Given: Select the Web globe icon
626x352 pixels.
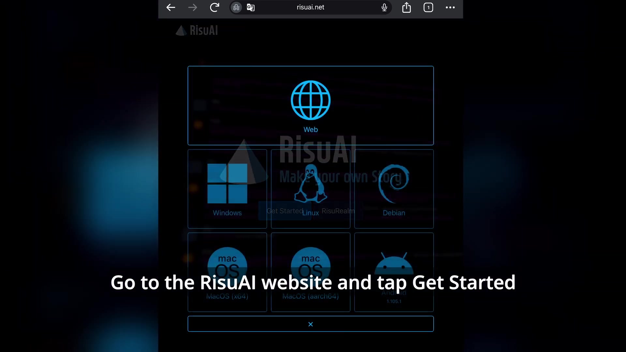Looking at the screenshot, I should pyautogui.click(x=310, y=100).
